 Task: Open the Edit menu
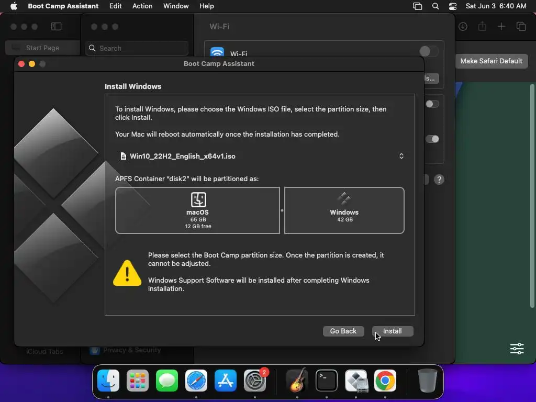coord(116,6)
